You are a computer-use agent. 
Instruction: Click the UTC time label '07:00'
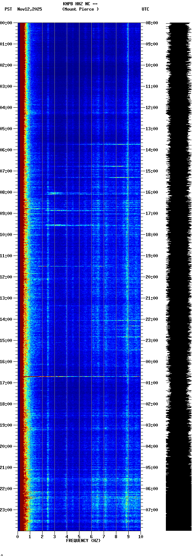pyautogui.click(x=152, y=510)
